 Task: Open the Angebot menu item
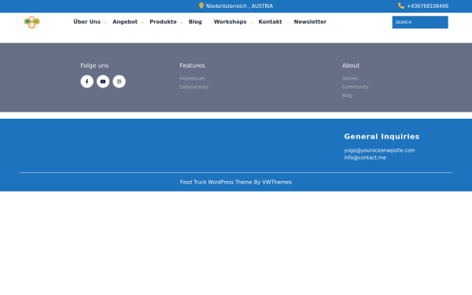click(125, 22)
